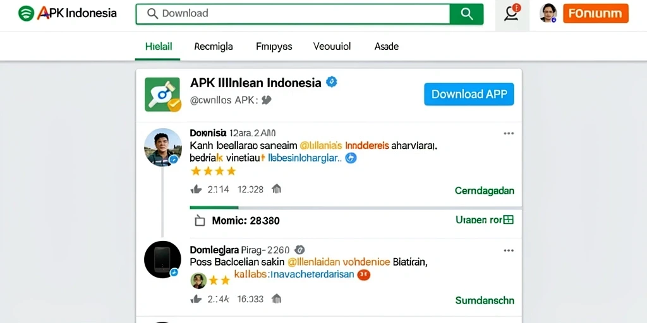Image resolution: width=647 pixels, height=323 pixels.
Task: Click the llbesinlohargiar link in first review
Action: tap(305, 158)
